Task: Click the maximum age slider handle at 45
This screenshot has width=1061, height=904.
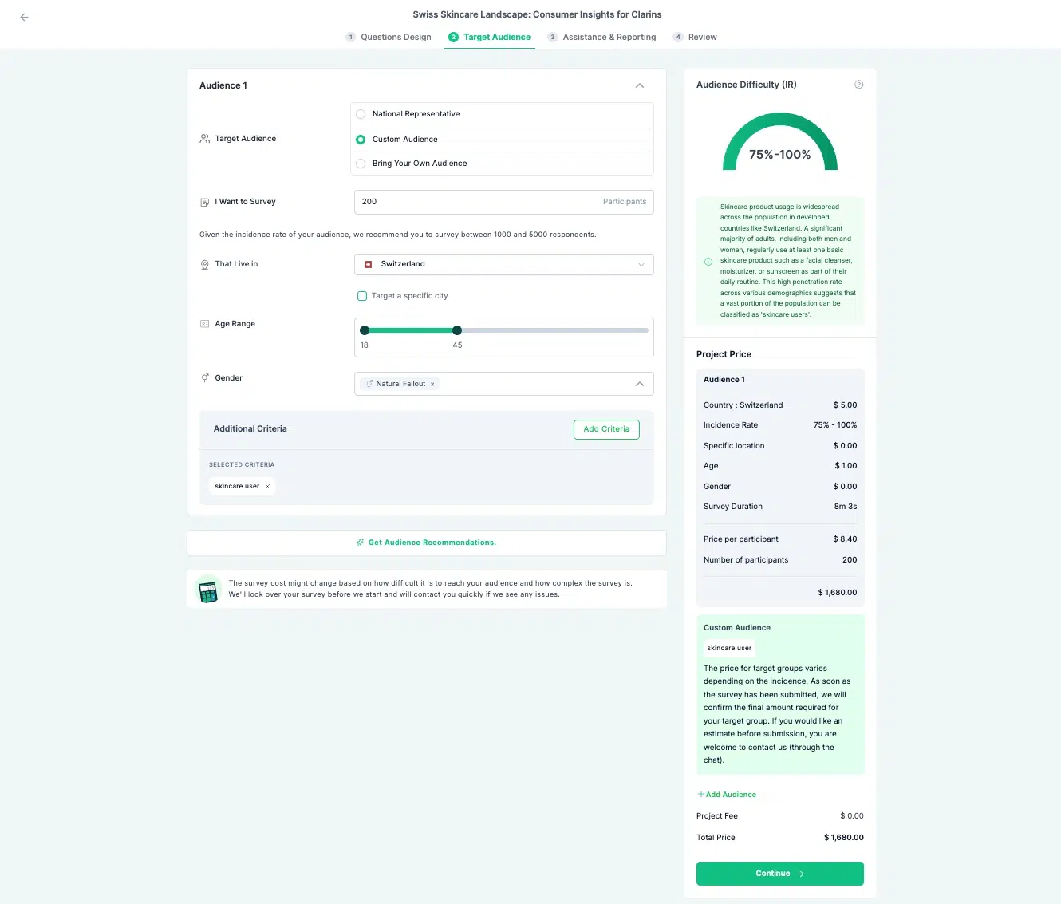Action: click(457, 330)
